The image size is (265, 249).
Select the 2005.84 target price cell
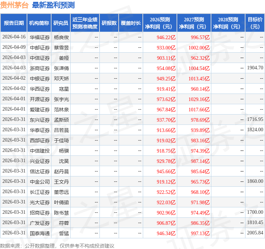255,233
